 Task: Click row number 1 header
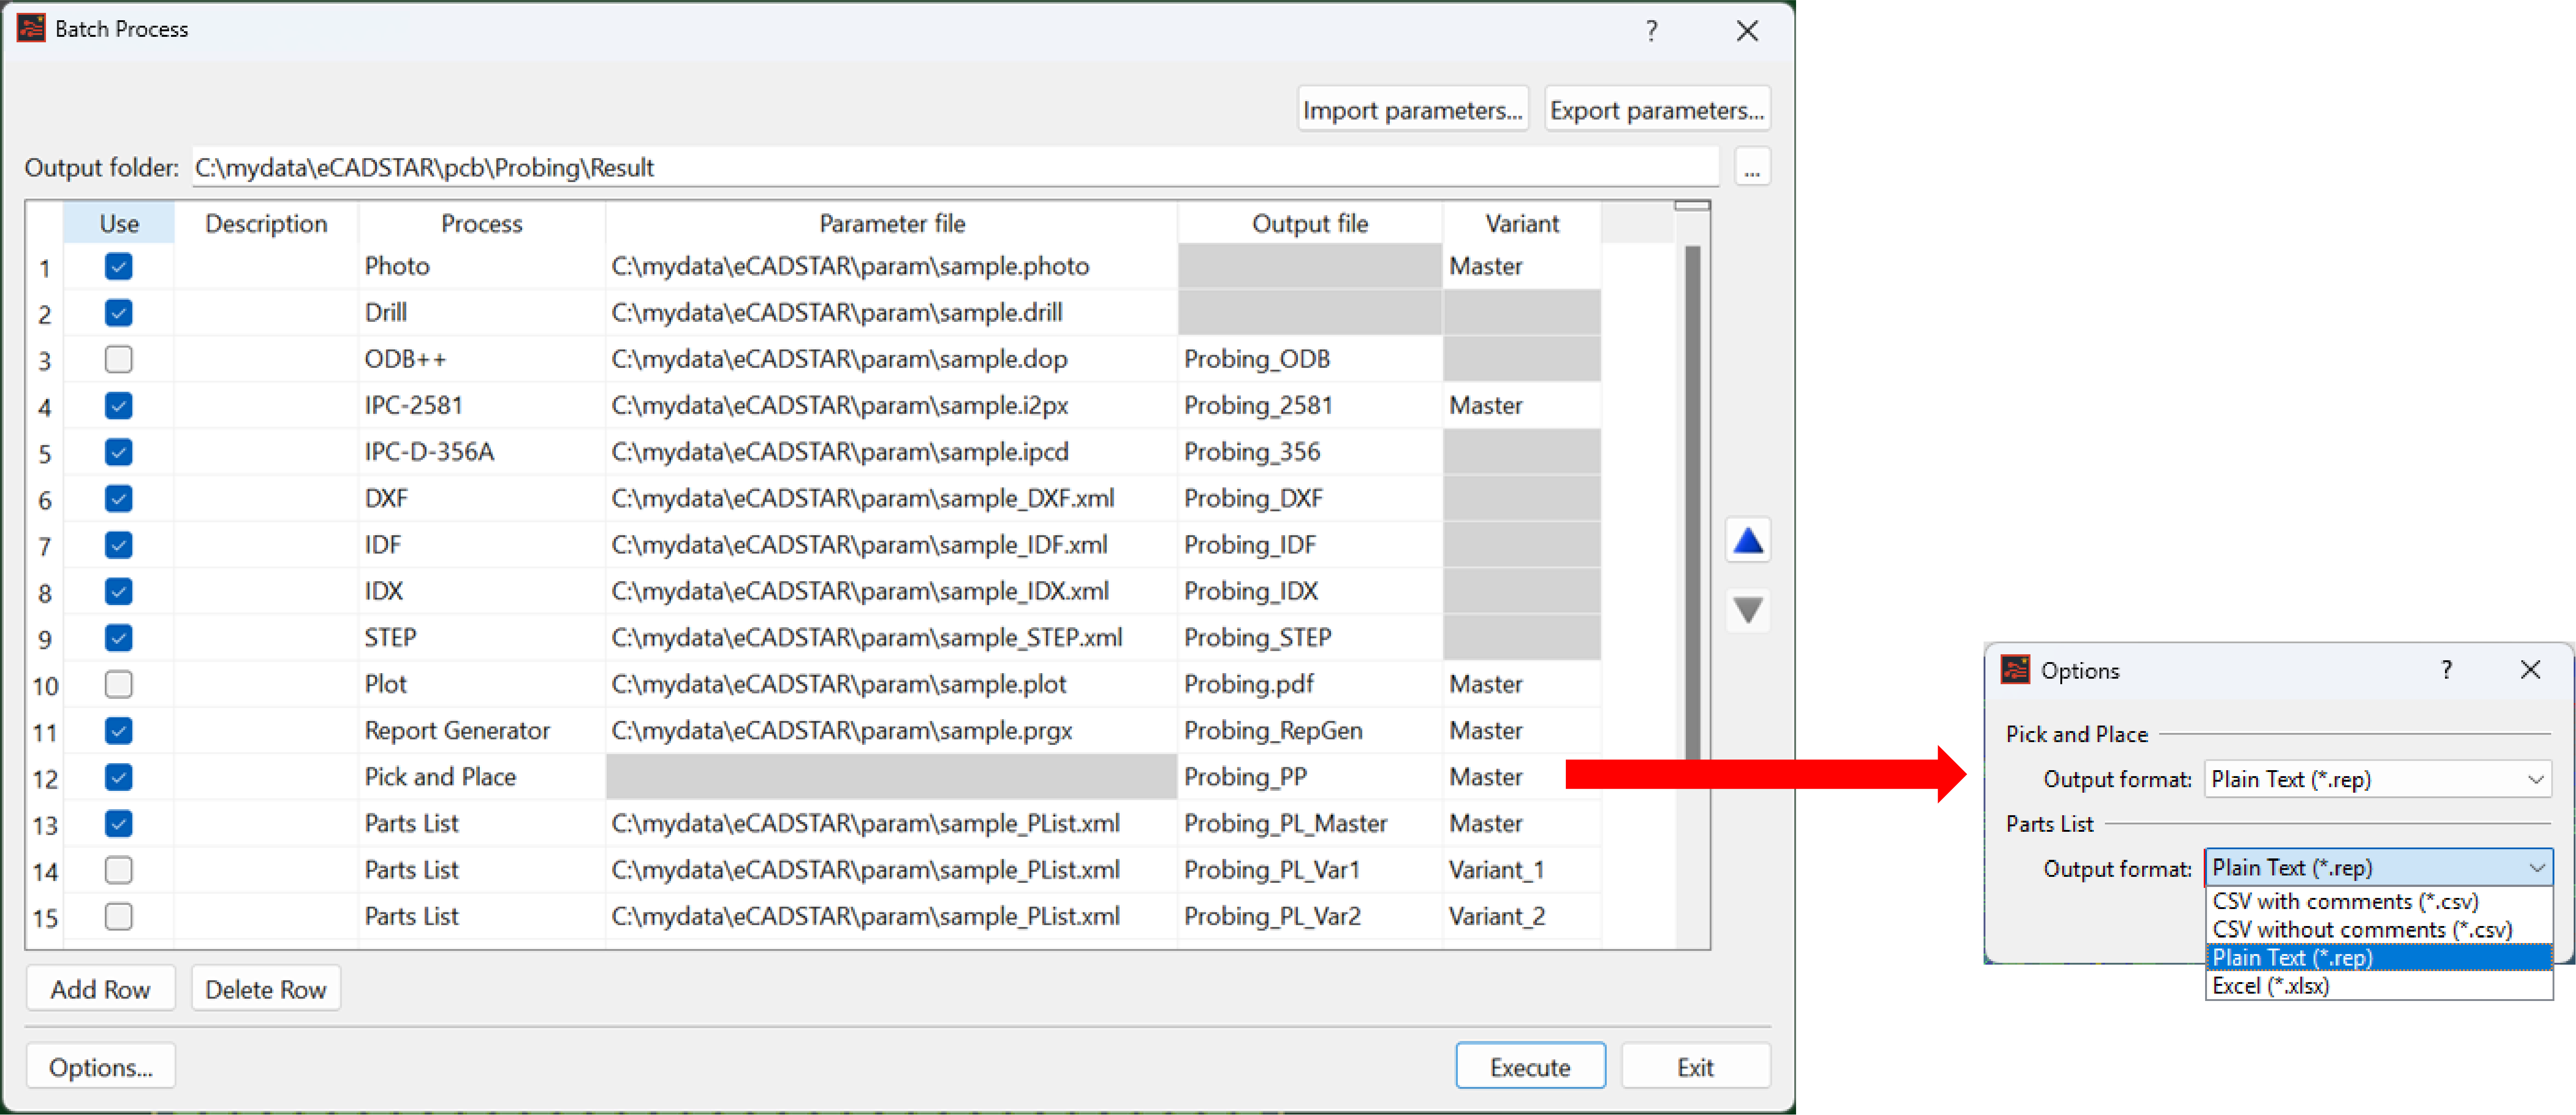click(x=44, y=268)
